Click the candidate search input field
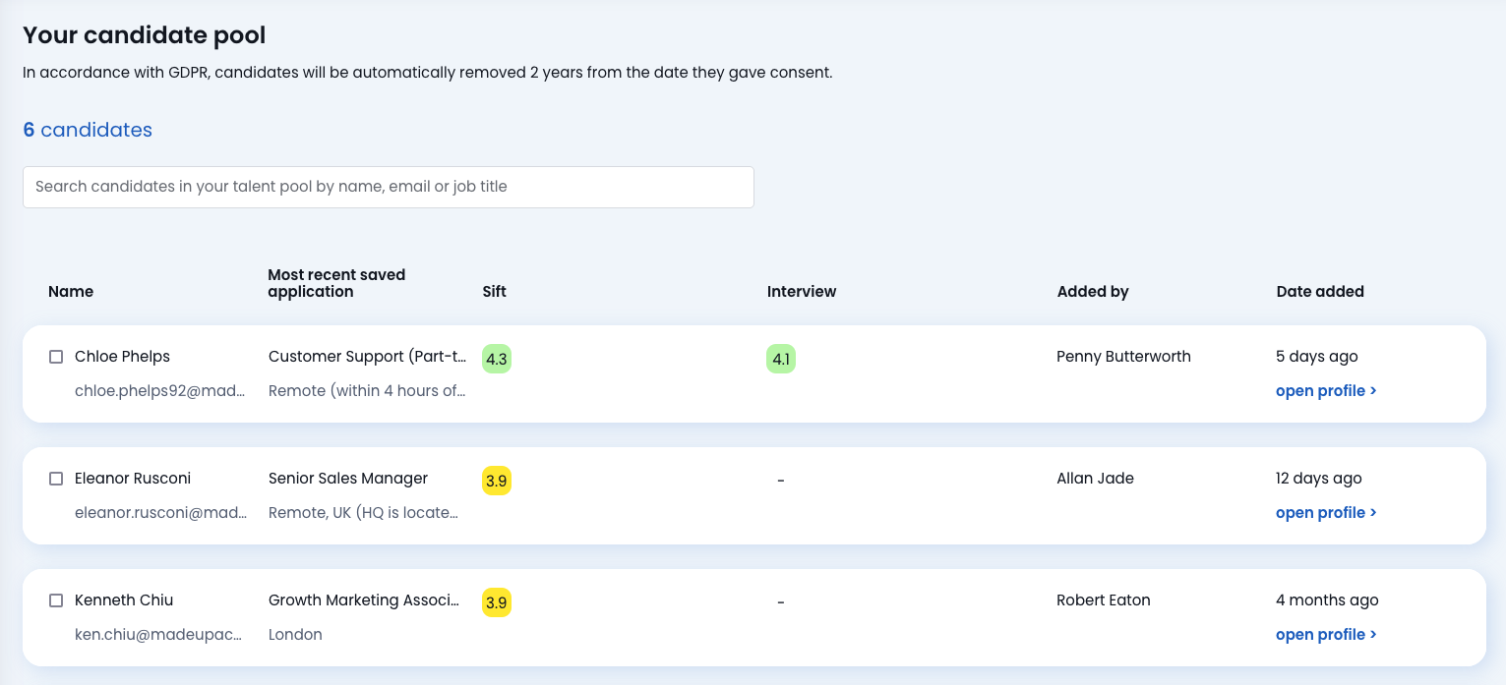This screenshot has height=685, width=1506. pos(388,187)
